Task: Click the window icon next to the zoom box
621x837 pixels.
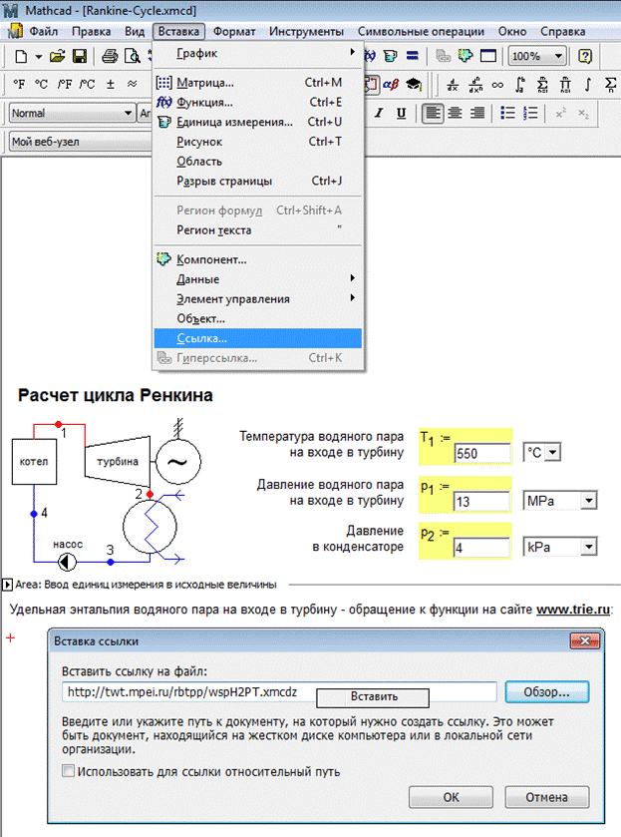Action: pos(488,56)
